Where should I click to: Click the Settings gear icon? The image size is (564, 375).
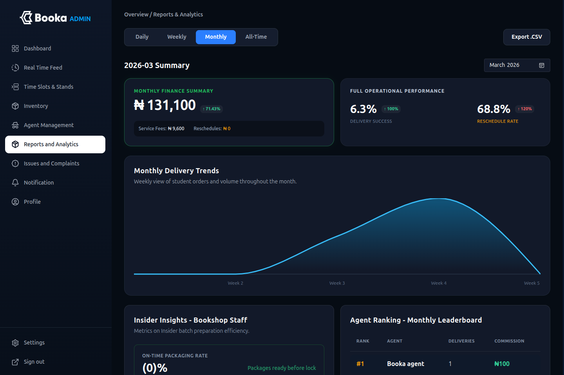tap(15, 343)
